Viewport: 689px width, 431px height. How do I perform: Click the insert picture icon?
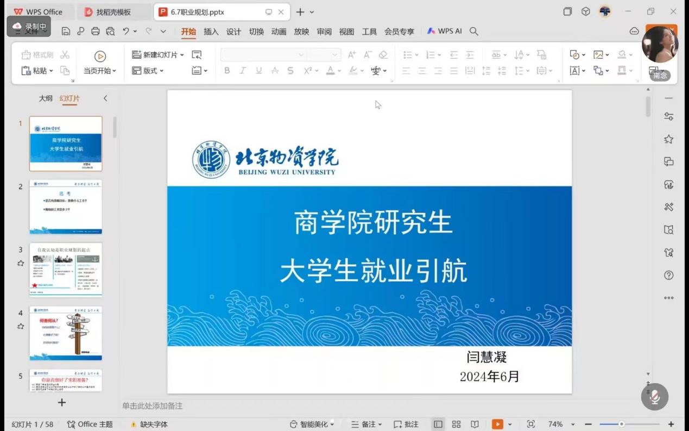[x=598, y=55]
